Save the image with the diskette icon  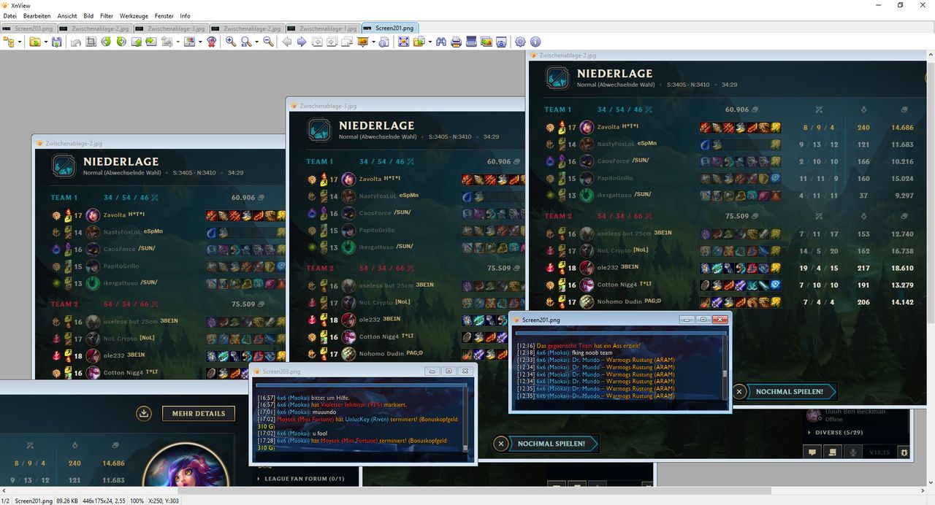point(56,42)
